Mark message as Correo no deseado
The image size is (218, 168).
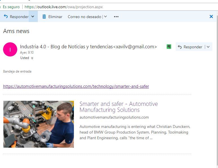(x=84, y=17)
